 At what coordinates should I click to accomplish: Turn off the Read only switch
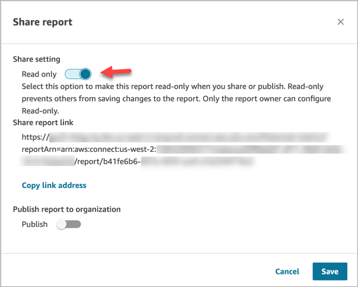click(x=78, y=74)
